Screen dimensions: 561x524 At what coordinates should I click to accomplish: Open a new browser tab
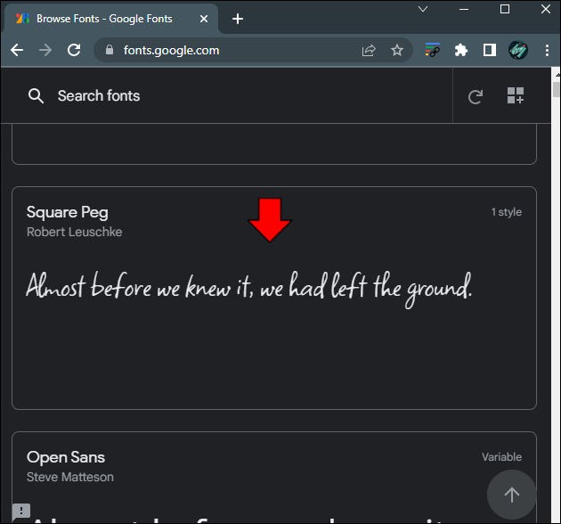tap(238, 19)
